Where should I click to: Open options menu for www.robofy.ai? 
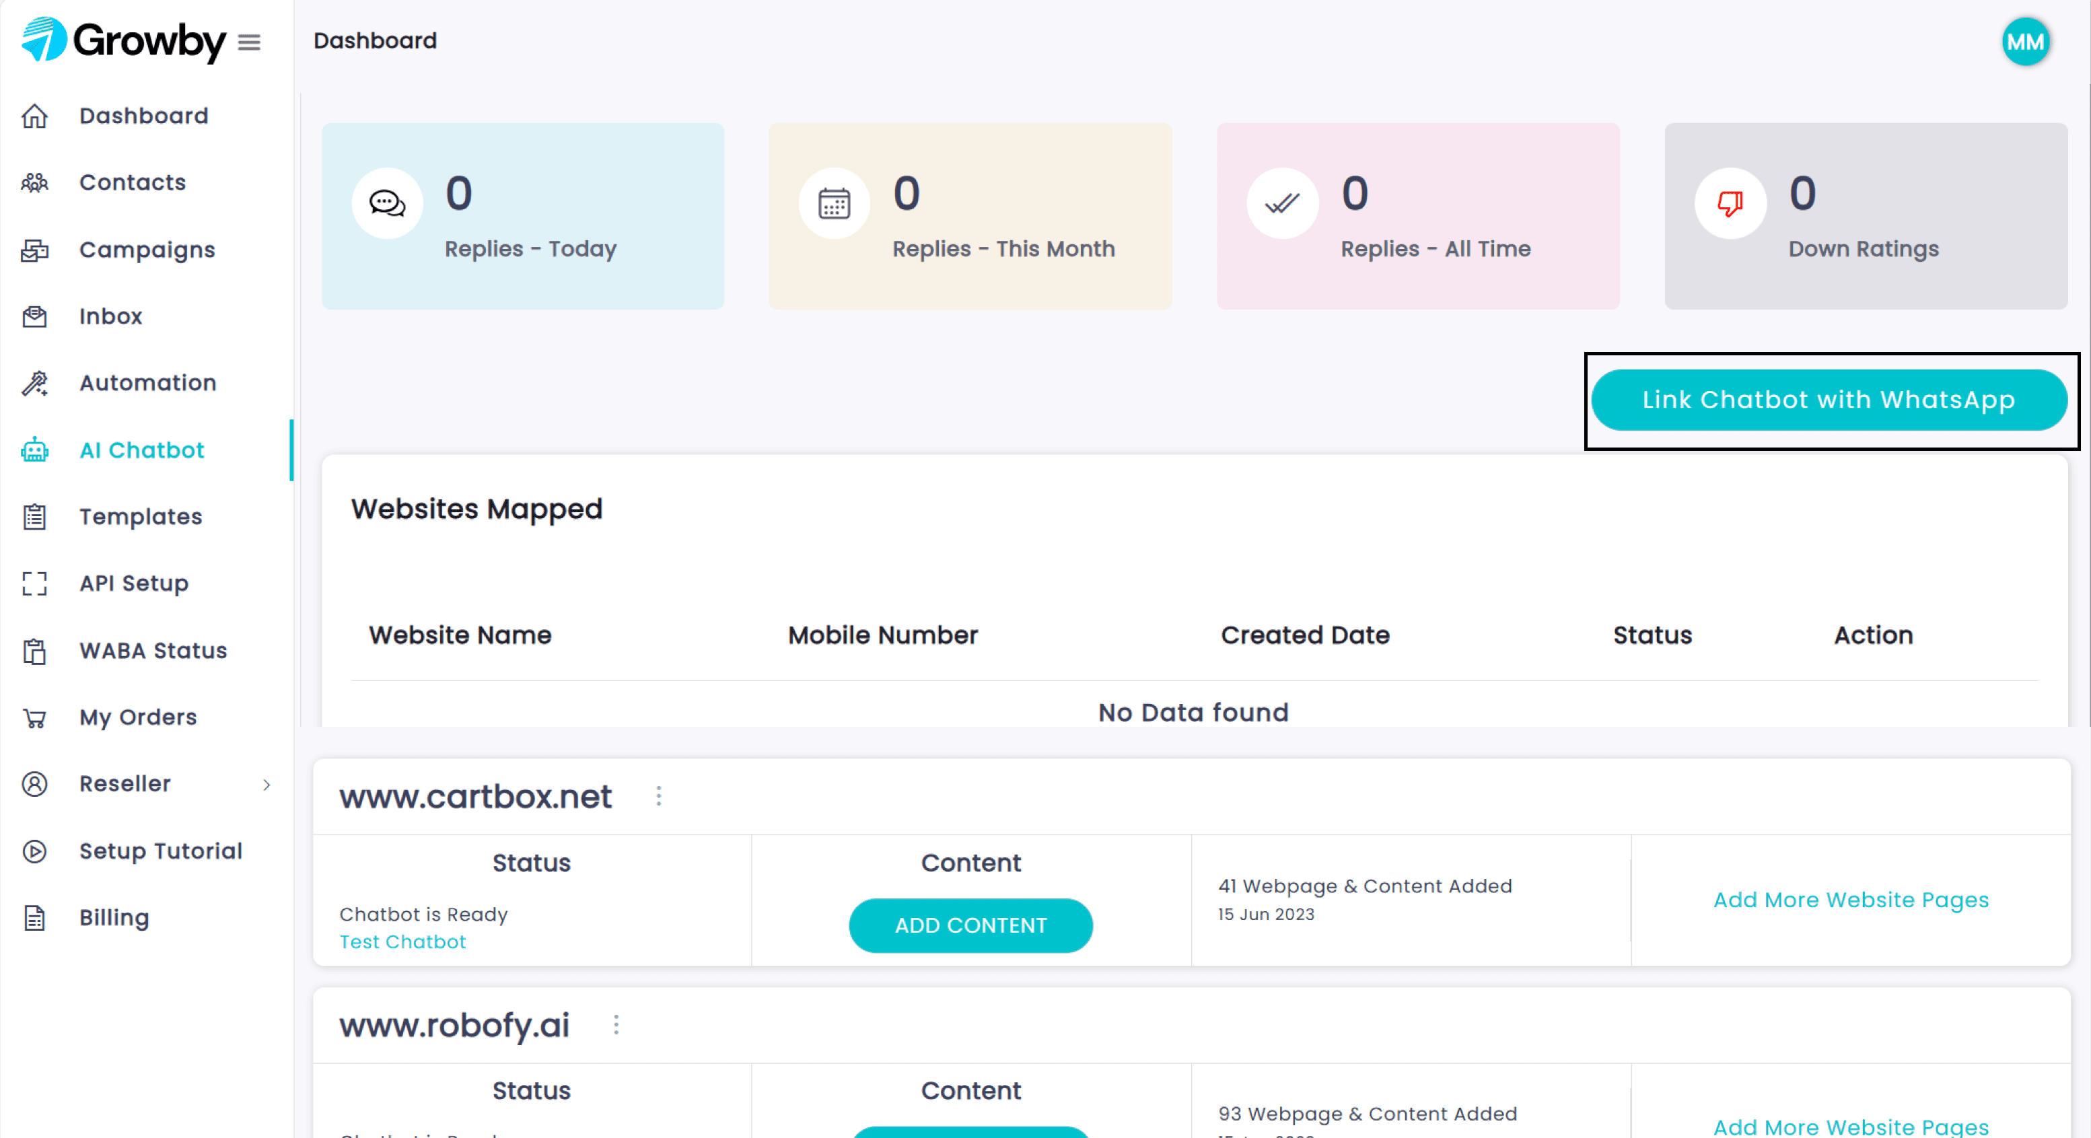click(616, 1025)
